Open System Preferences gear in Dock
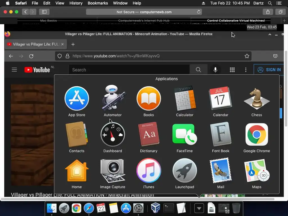 (138, 208)
